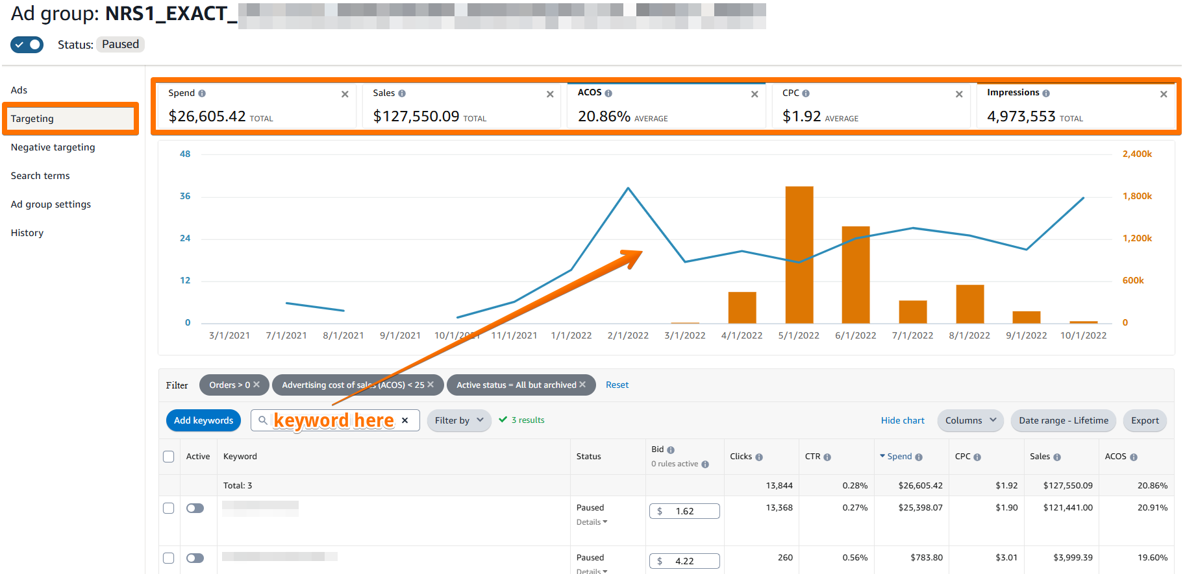The width and height of the screenshot is (1185, 574).
Task: Open the Targeting section
Action: (70, 119)
